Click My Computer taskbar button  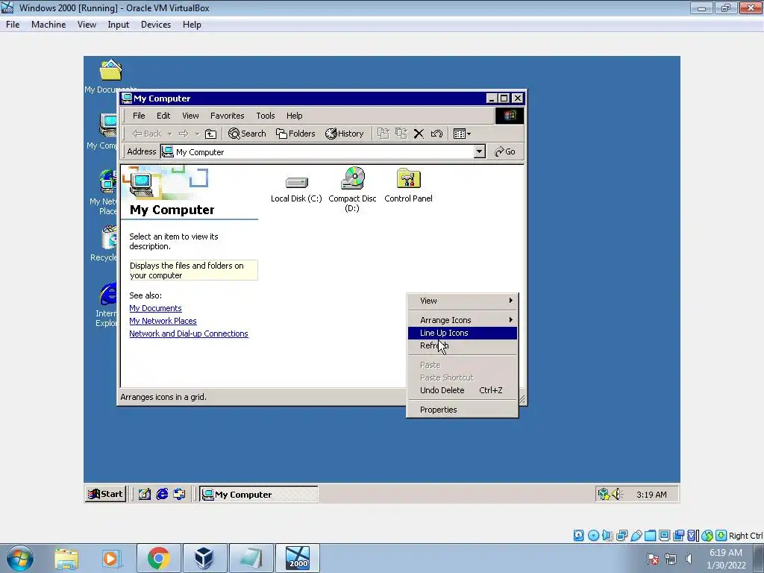point(259,494)
